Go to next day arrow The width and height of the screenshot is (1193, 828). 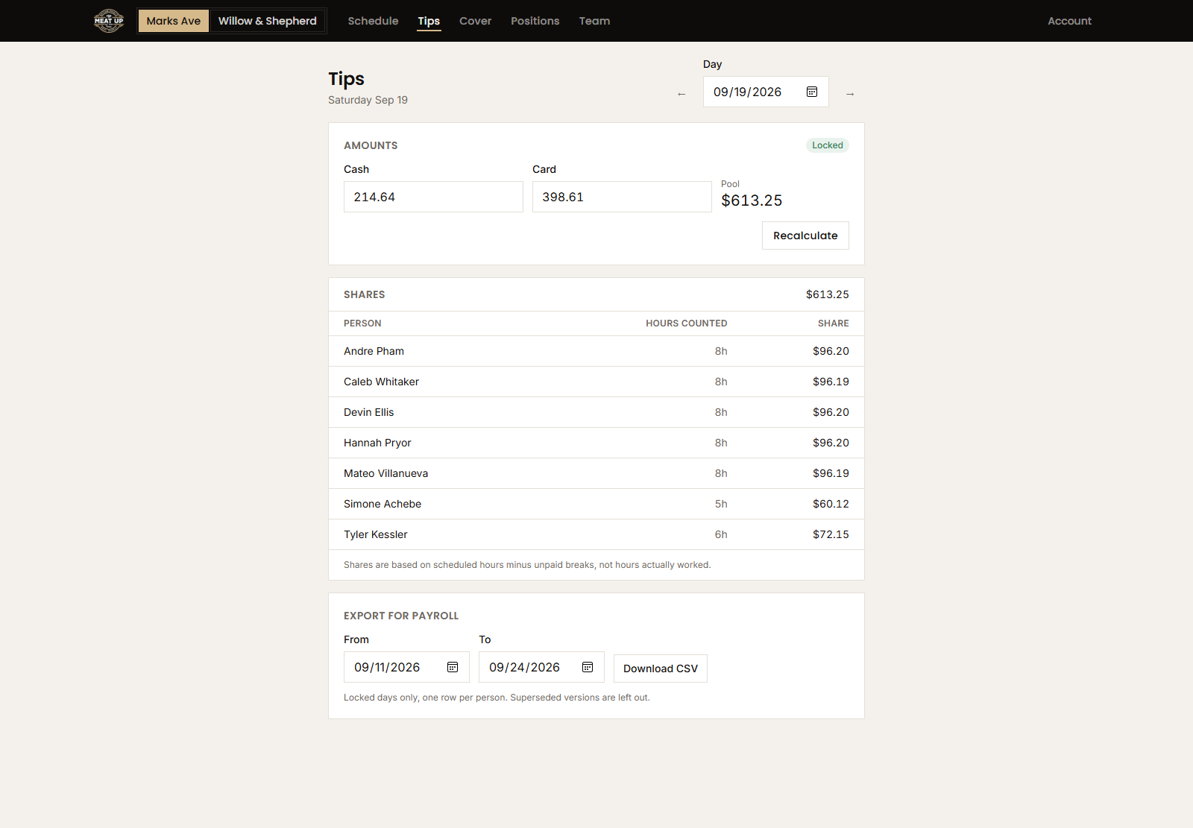tap(850, 94)
